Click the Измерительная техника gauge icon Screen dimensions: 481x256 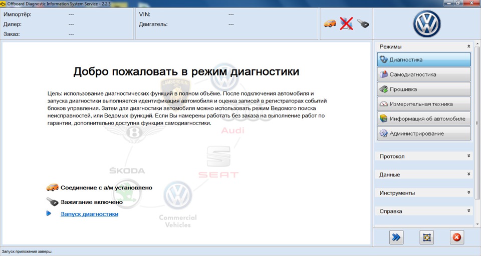click(383, 104)
